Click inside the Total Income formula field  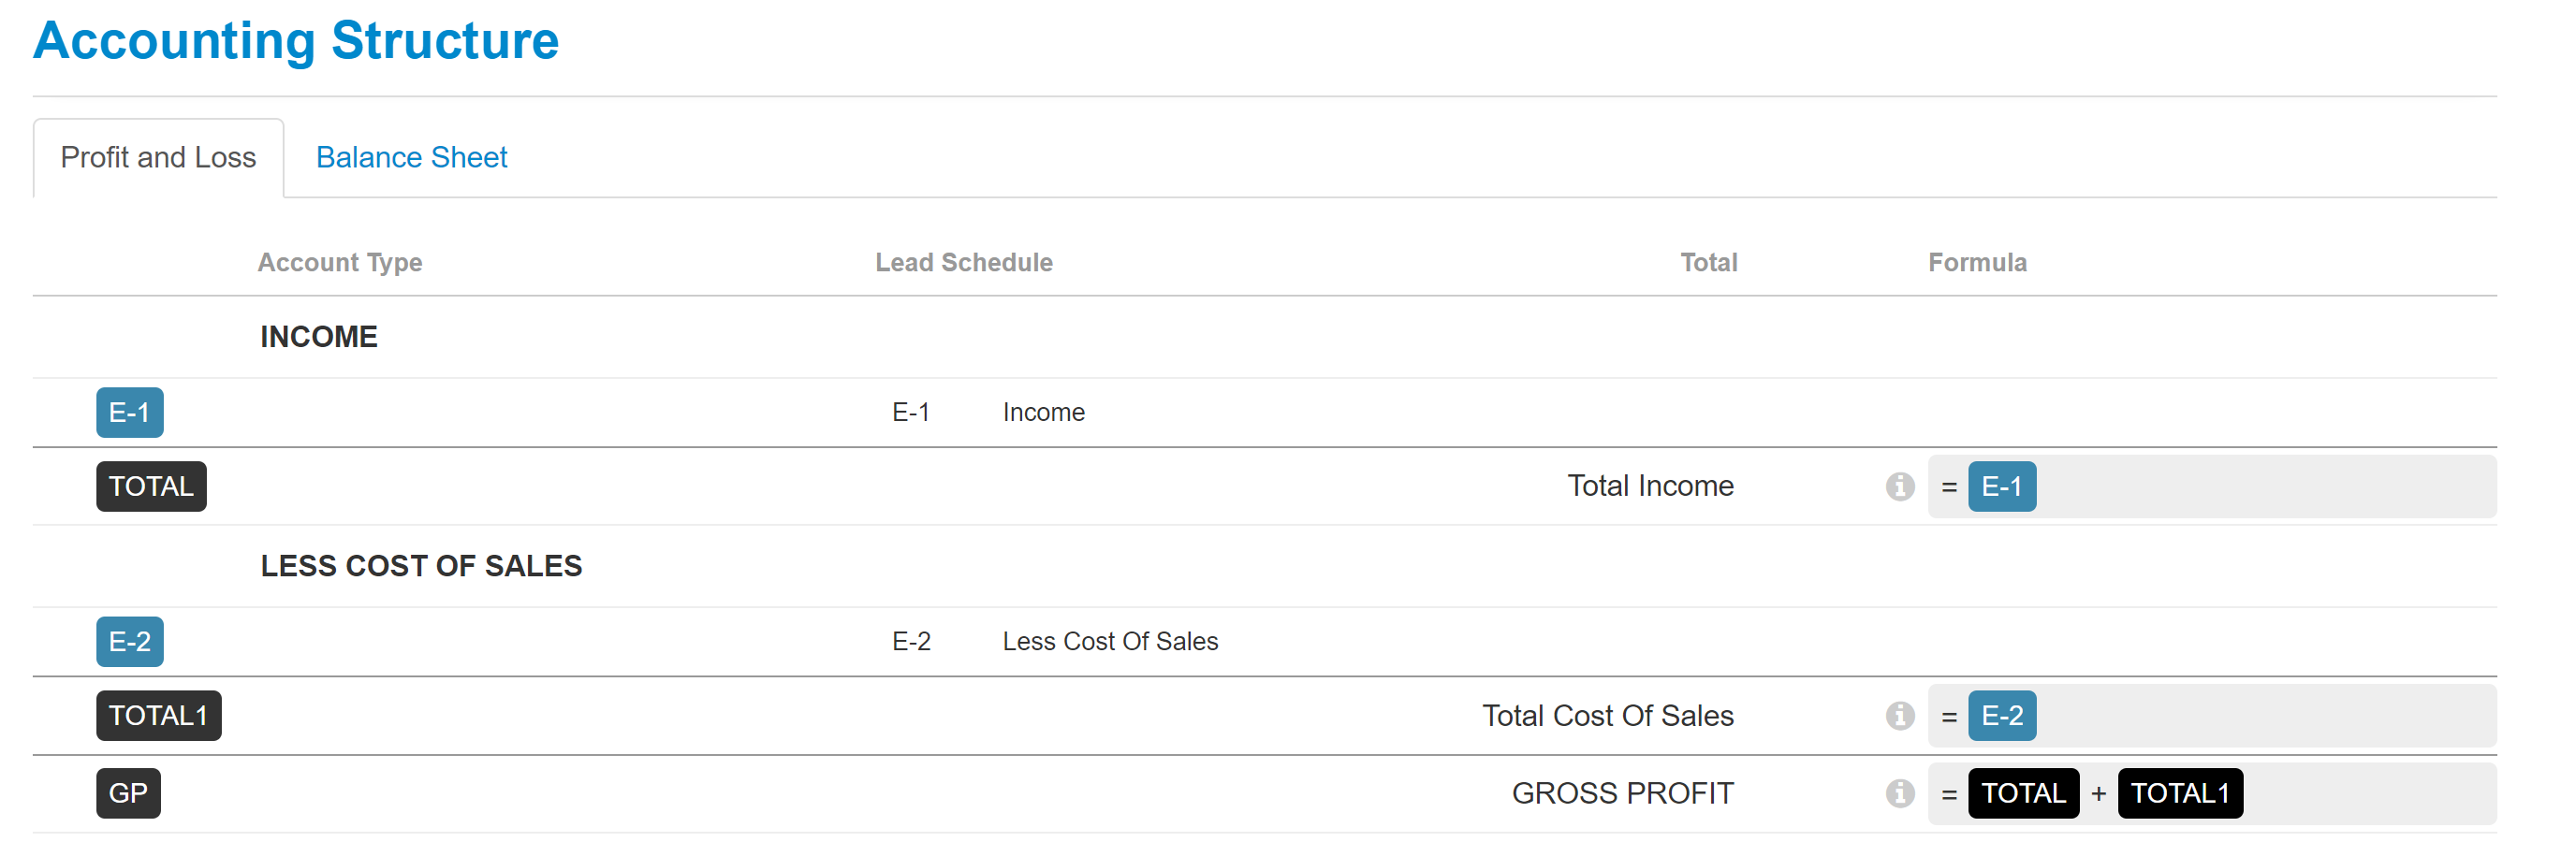point(2212,486)
